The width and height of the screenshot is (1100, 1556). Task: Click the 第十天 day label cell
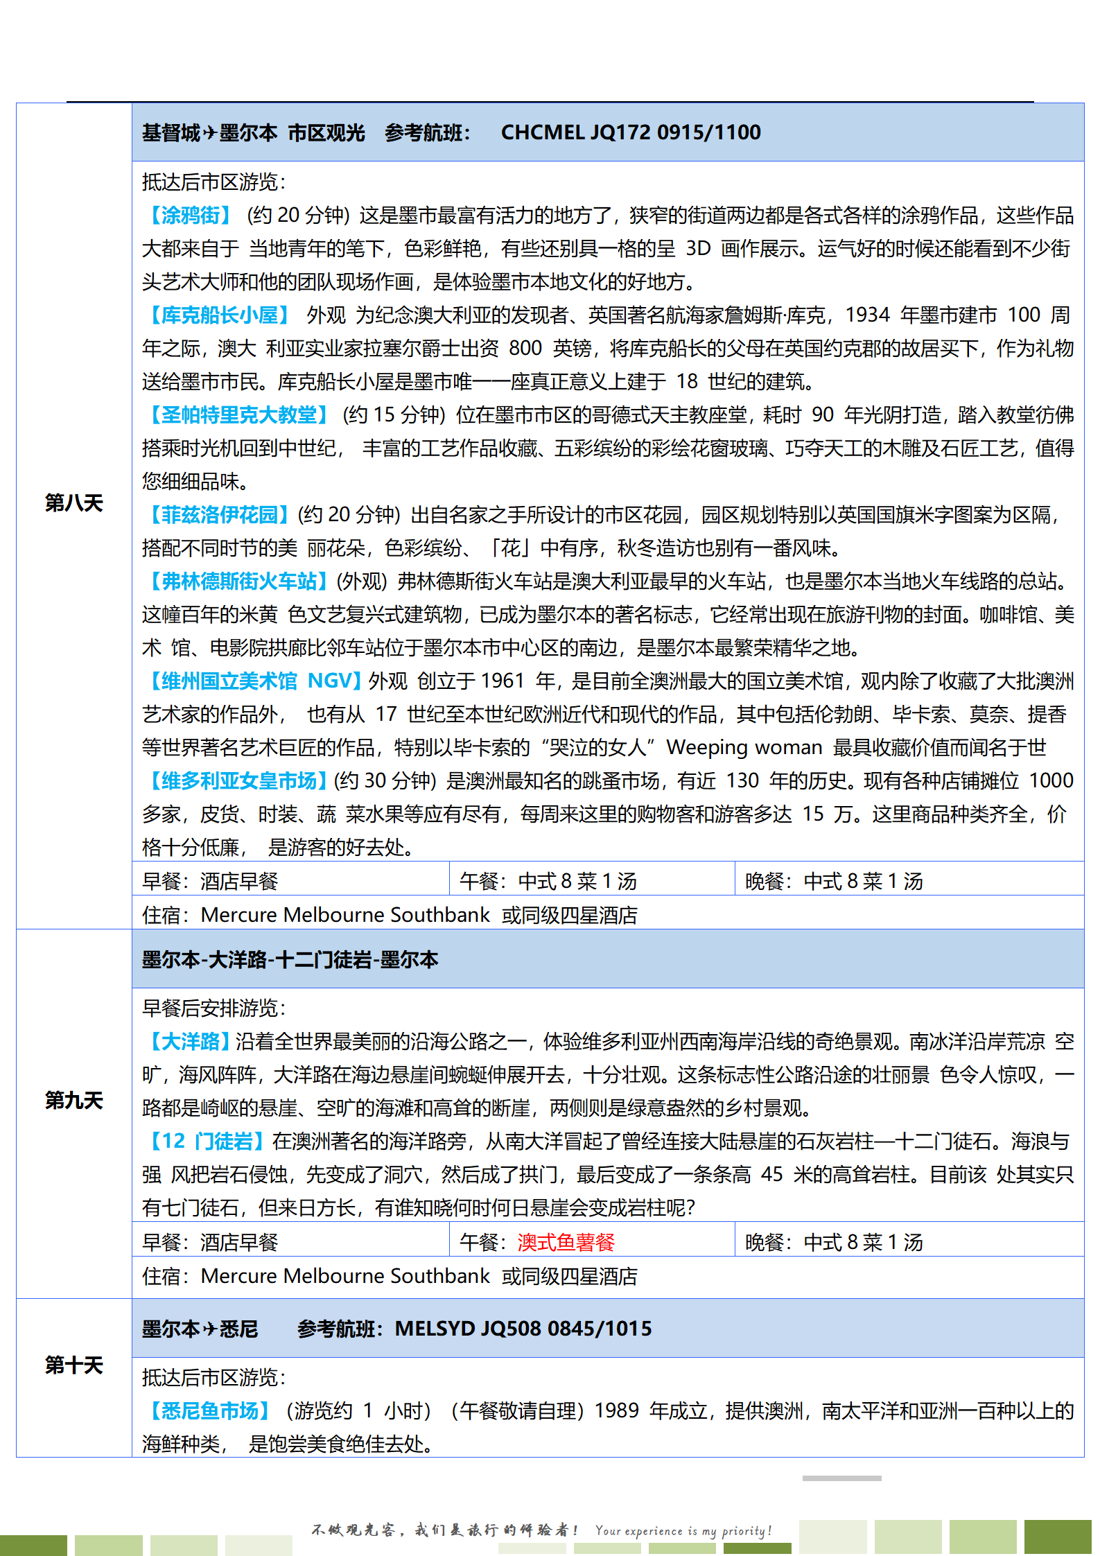[x=74, y=1365]
